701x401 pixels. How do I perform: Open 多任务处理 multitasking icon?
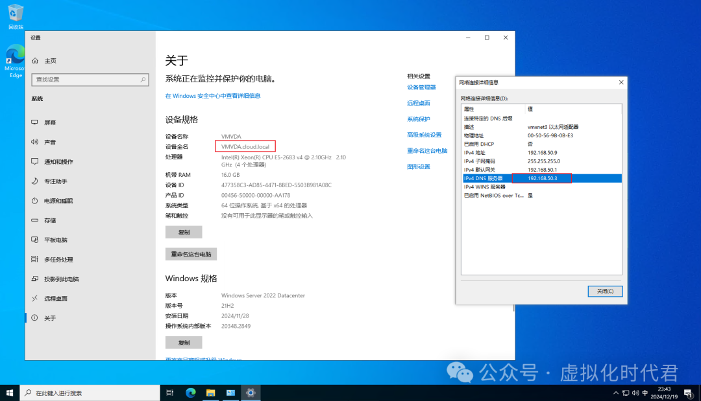35,259
